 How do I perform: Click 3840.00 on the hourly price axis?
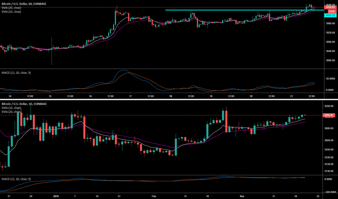[330, 51]
